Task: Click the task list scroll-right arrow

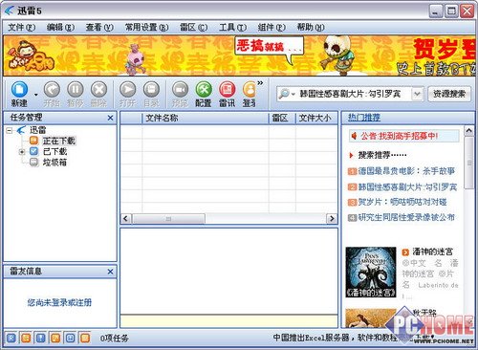Action: pos(332,219)
